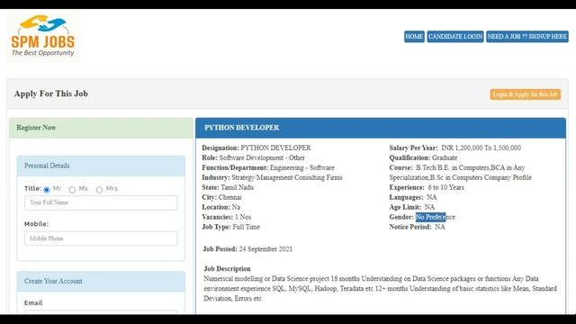Click salary INR 1,200,000 To 1,500,000

(x=481, y=148)
